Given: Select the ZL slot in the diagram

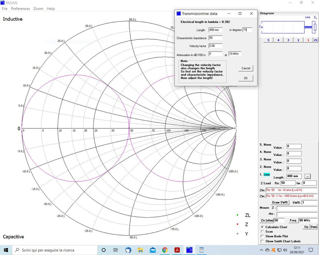Looking at the screenshot, I should pos(315,40).
